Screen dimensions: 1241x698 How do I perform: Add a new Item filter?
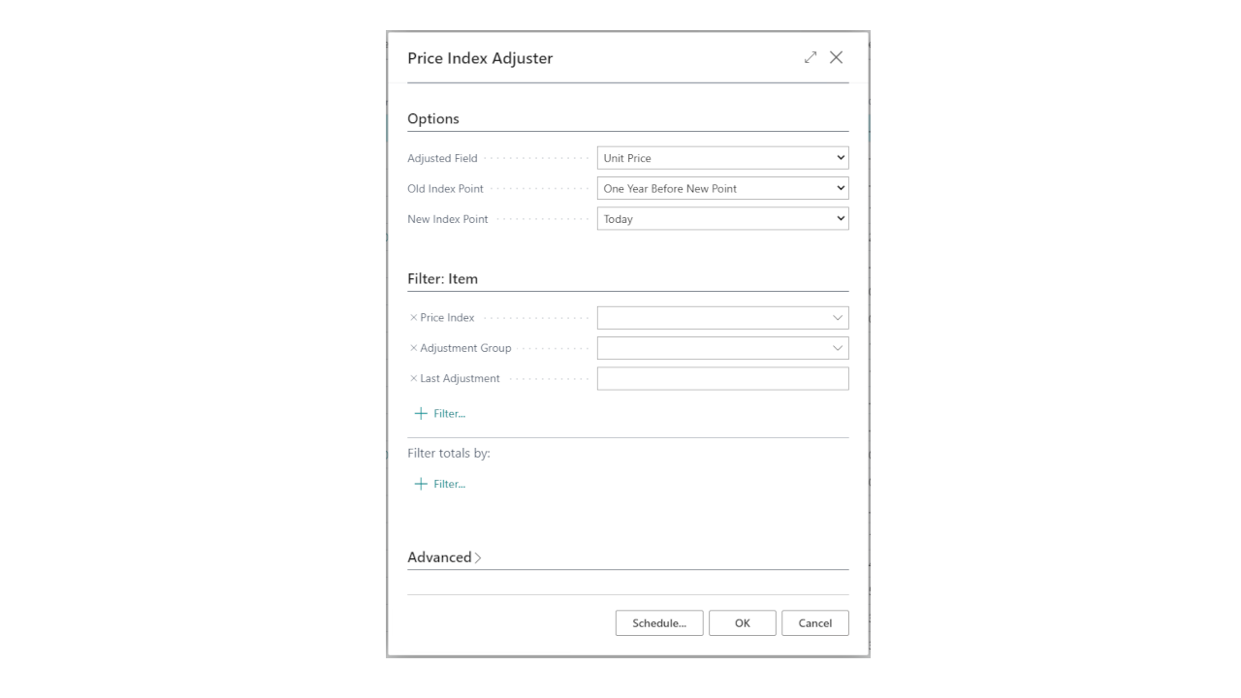440,413
